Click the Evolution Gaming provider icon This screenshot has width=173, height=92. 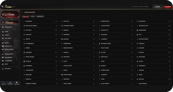tap(24, 26)
